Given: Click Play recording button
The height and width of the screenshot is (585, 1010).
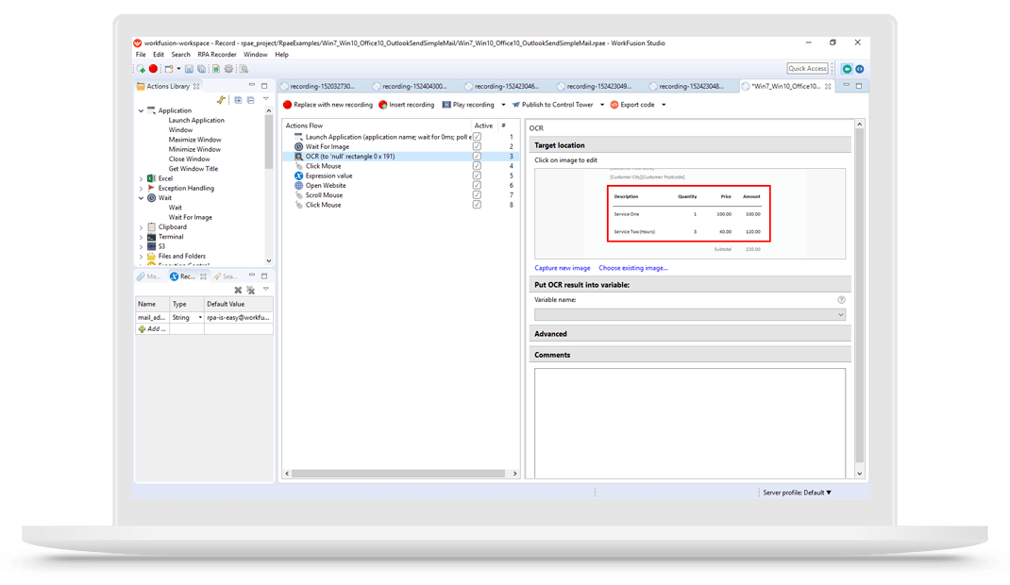Looking at the screenshot, I should coord(468,105).
